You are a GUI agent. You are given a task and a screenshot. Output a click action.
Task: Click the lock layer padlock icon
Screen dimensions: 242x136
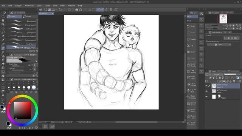[220, 78]
